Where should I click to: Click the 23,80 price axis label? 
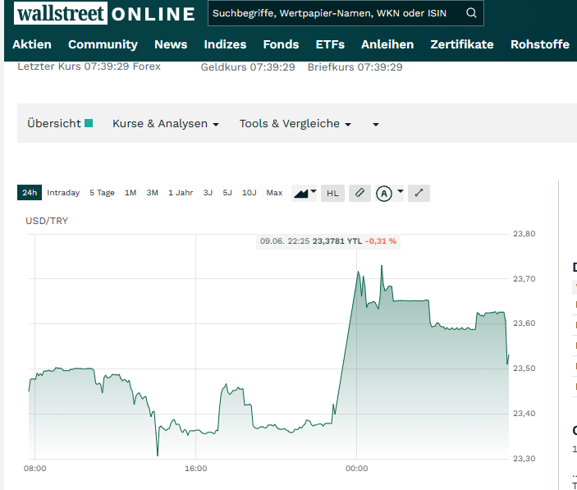pos(524,234)
